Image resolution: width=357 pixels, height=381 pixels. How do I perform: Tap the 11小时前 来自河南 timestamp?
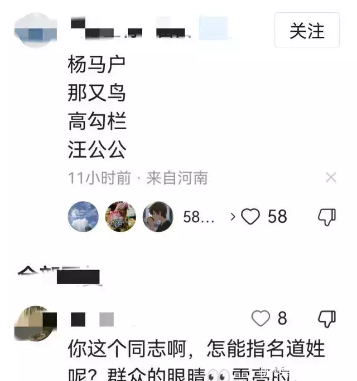(138, 178)
